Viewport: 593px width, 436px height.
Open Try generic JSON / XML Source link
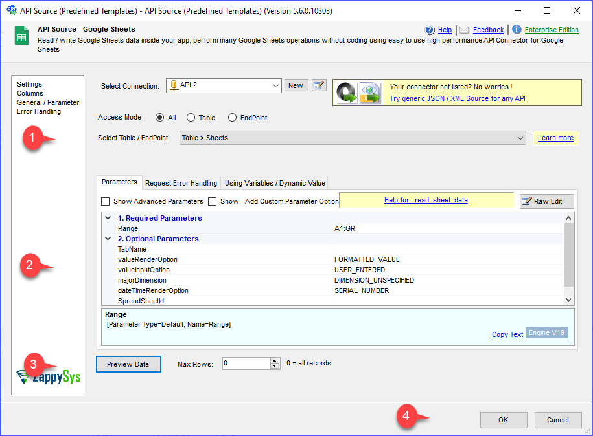pos(458,98)
